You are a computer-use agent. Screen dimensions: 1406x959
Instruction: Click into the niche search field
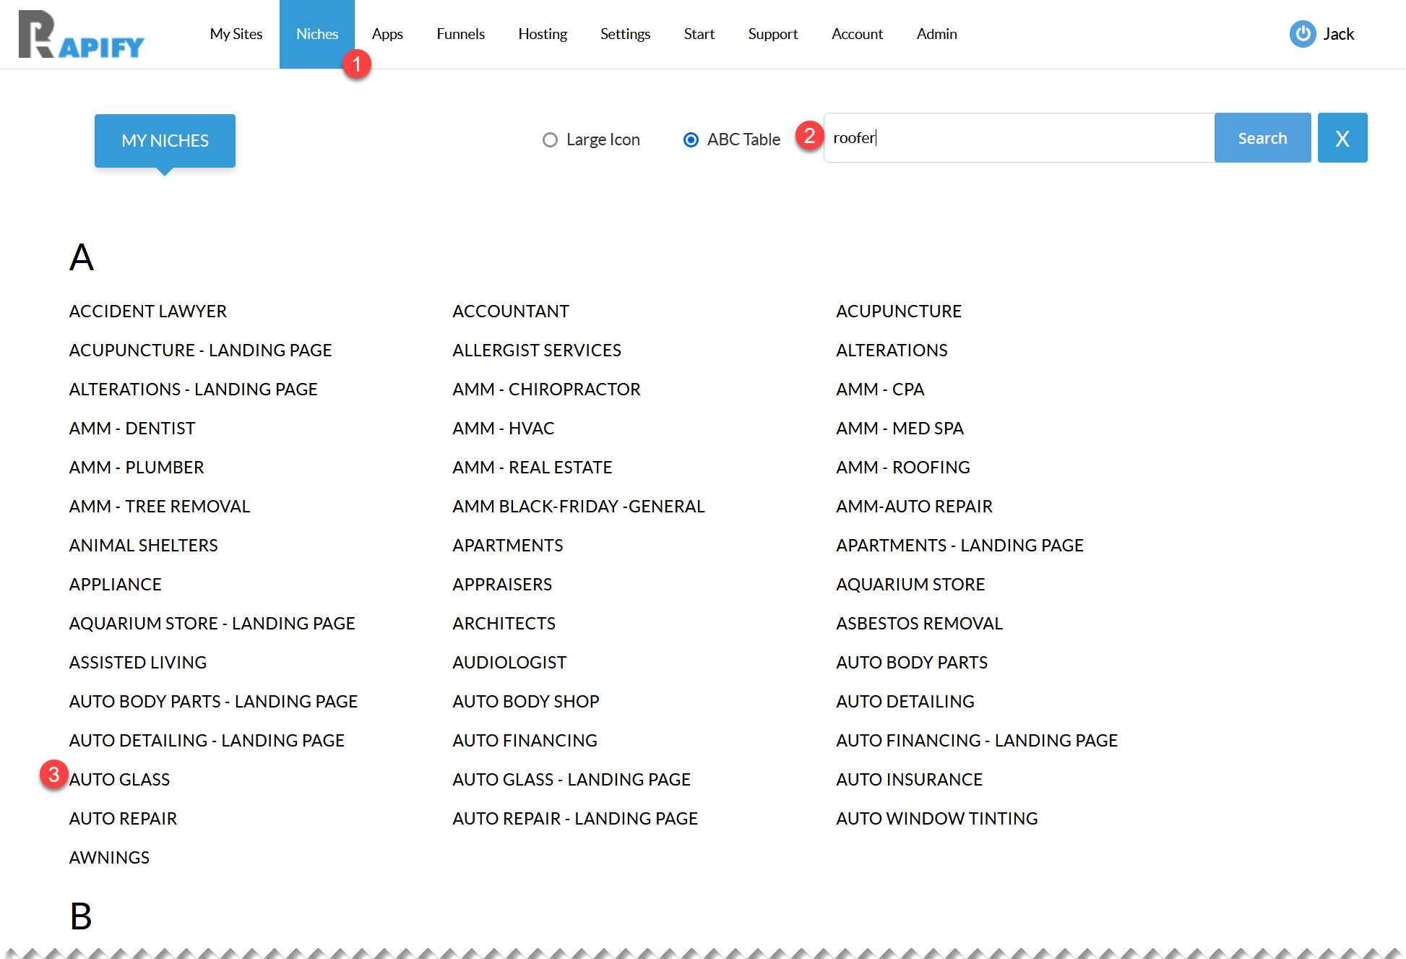click(1019, 138)
